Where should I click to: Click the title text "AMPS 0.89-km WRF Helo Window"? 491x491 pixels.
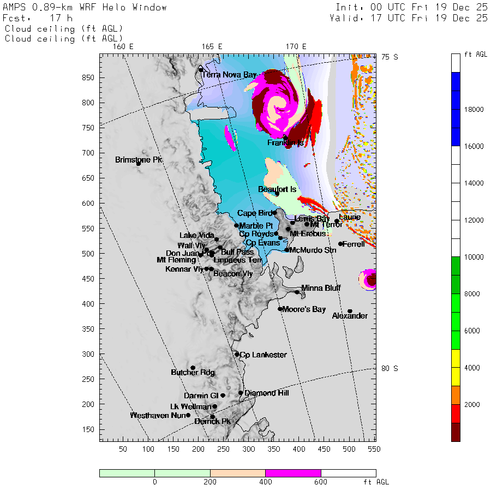point(85,8)
